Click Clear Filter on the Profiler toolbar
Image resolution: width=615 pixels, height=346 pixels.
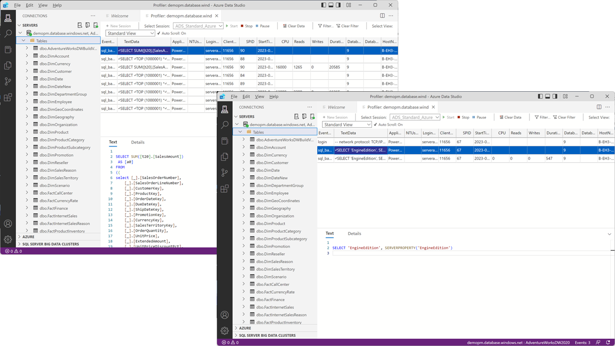click(565, 117)
